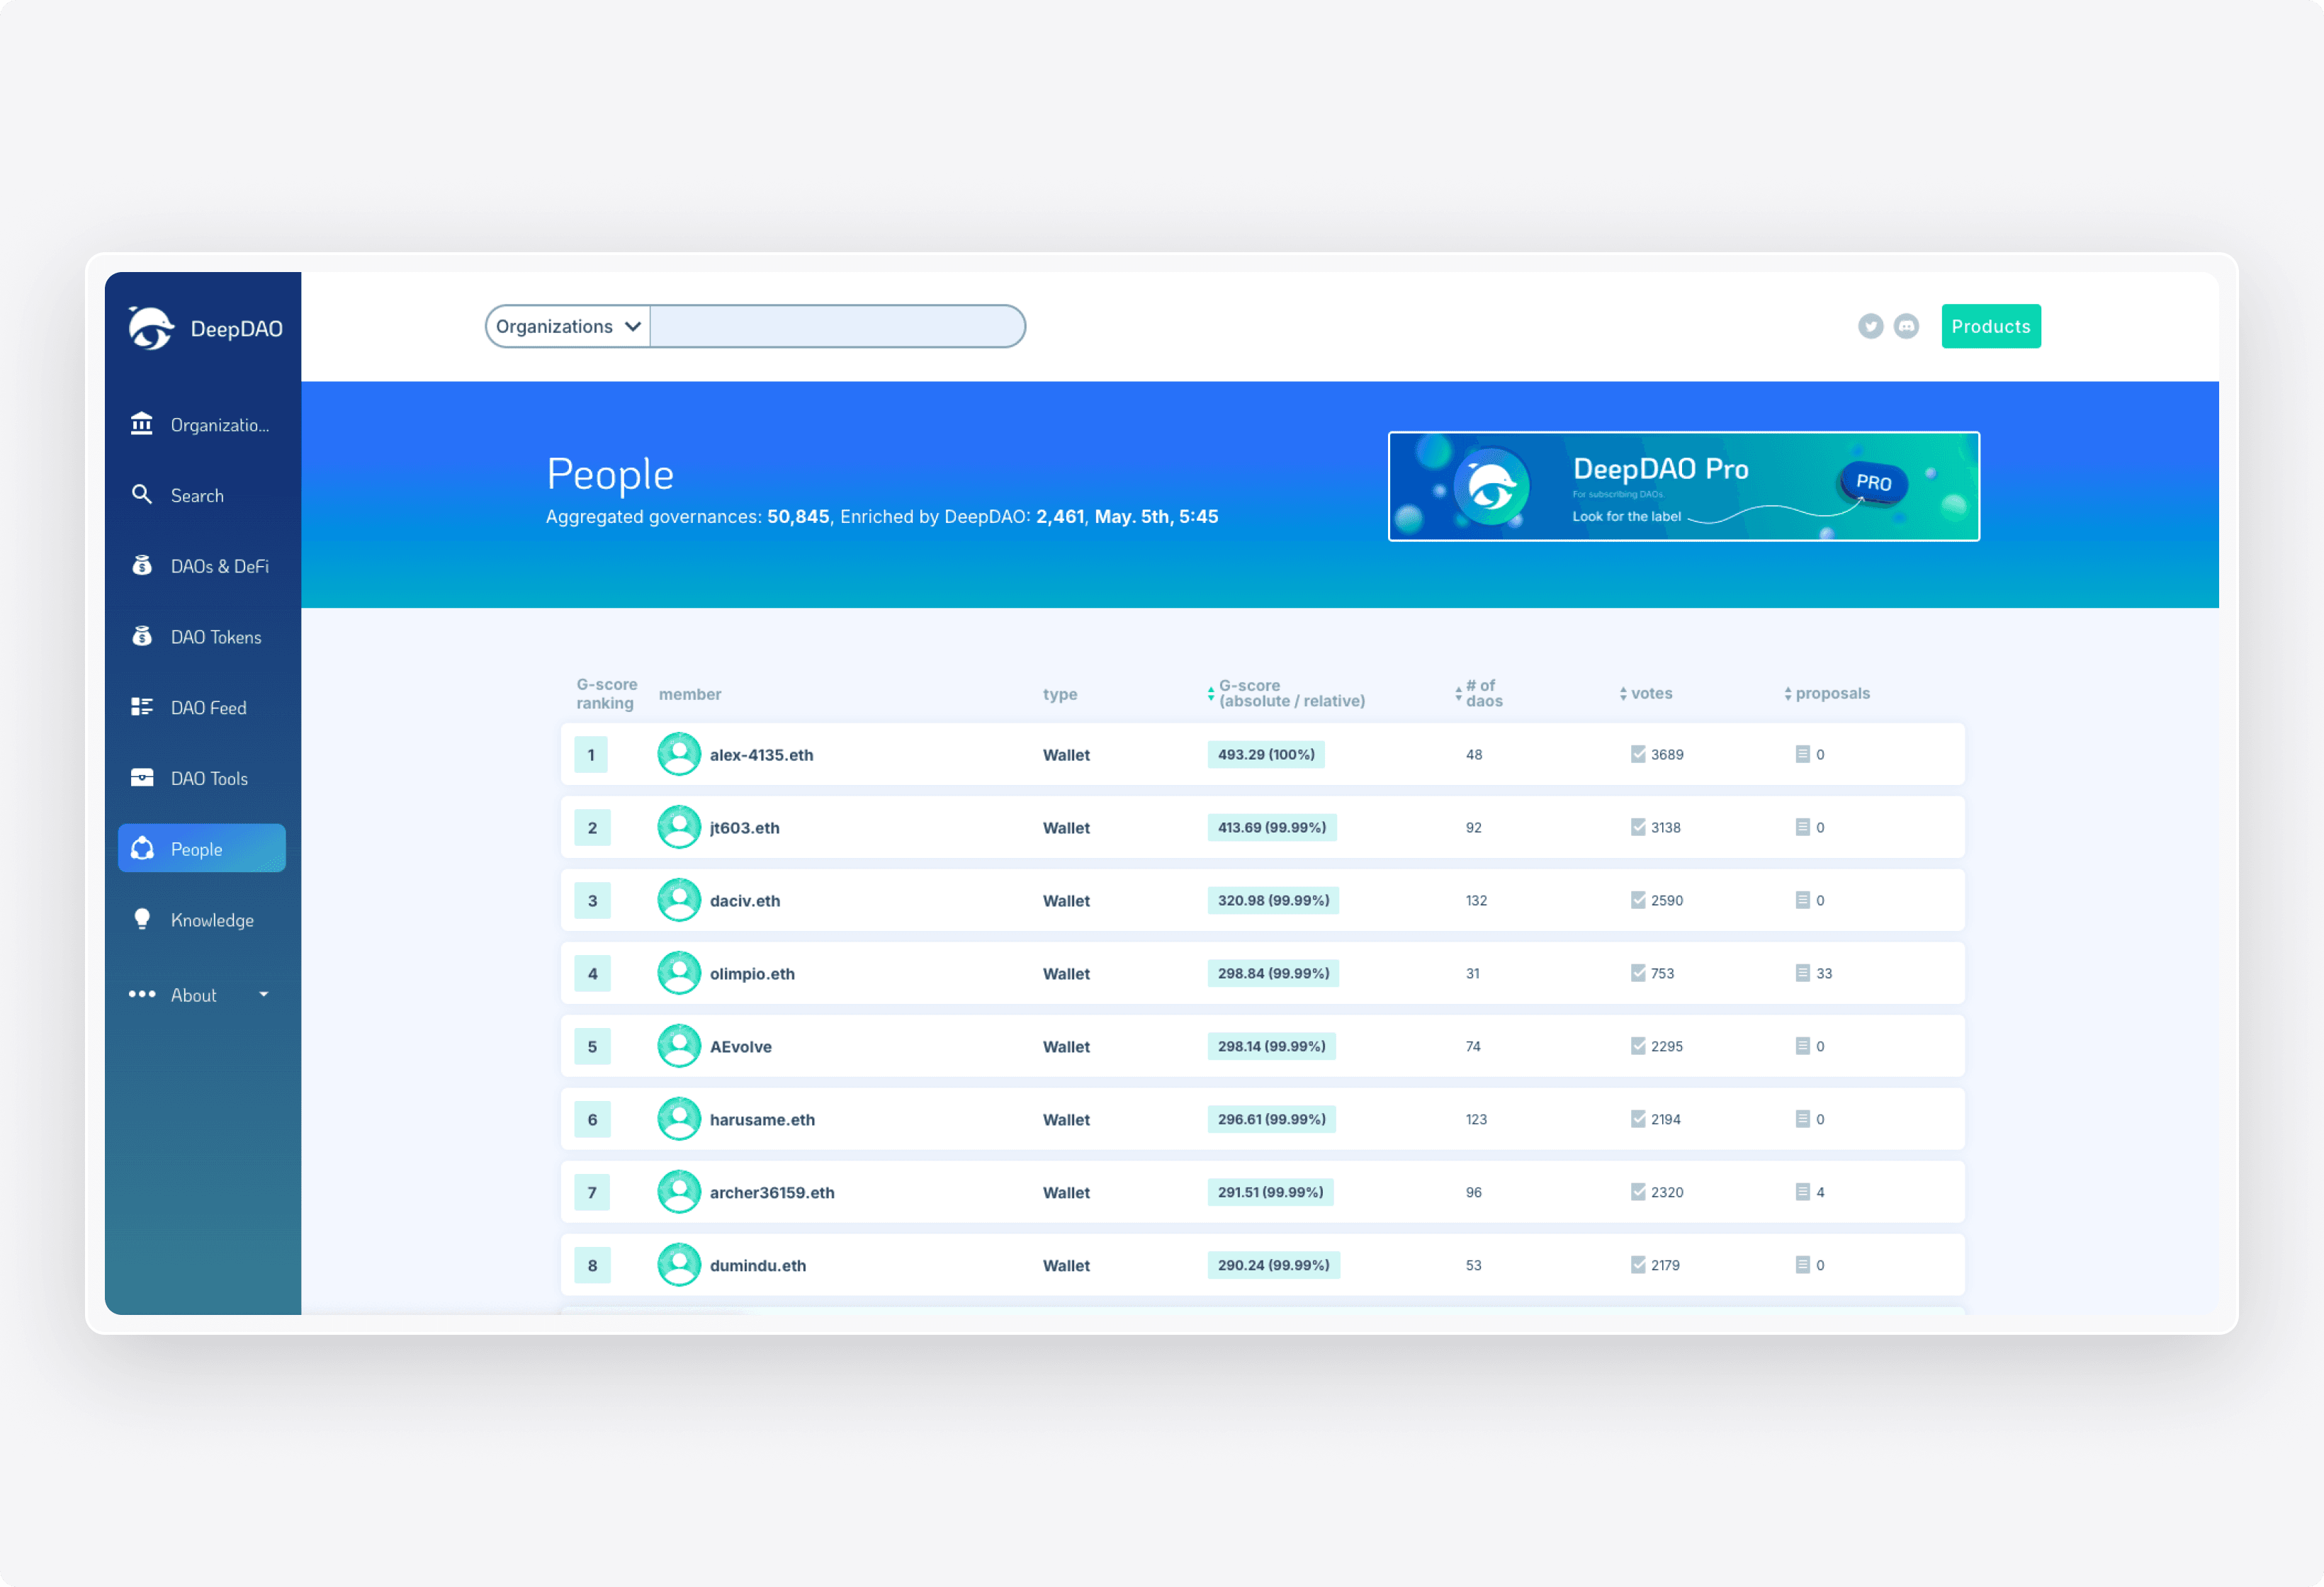Click olimpio.eth avatar icon
2324x1587 pixels.
click(679, 973)
